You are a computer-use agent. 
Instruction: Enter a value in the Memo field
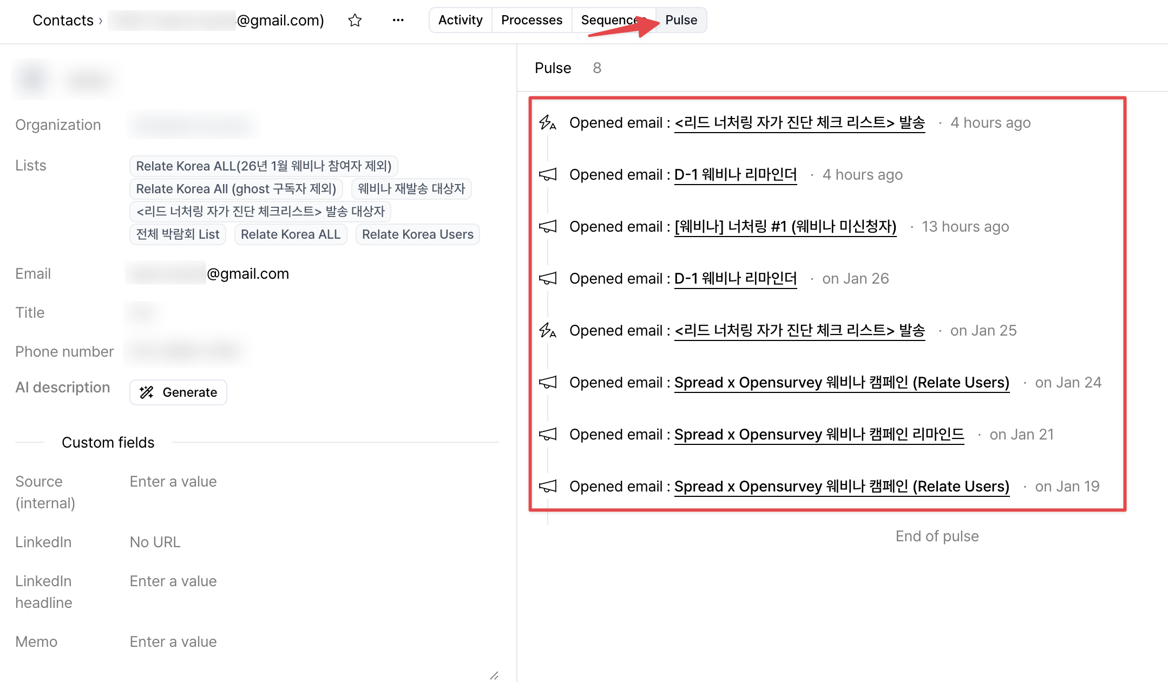tap(173, 642)
